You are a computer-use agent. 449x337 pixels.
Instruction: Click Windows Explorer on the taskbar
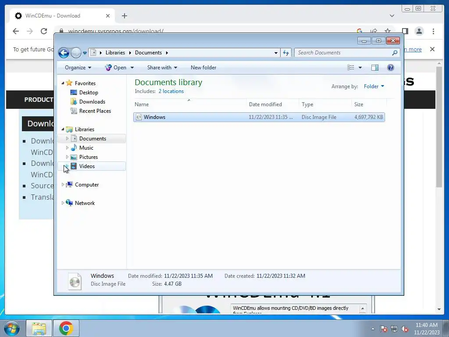(x=39, y=328)
